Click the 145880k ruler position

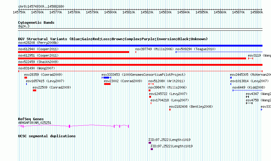point(257,12)
